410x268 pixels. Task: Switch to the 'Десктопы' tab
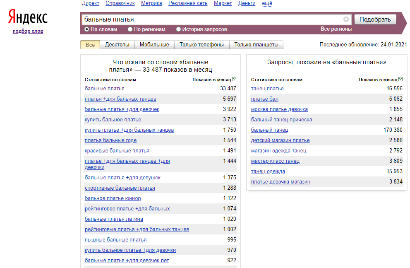[117, 45]
